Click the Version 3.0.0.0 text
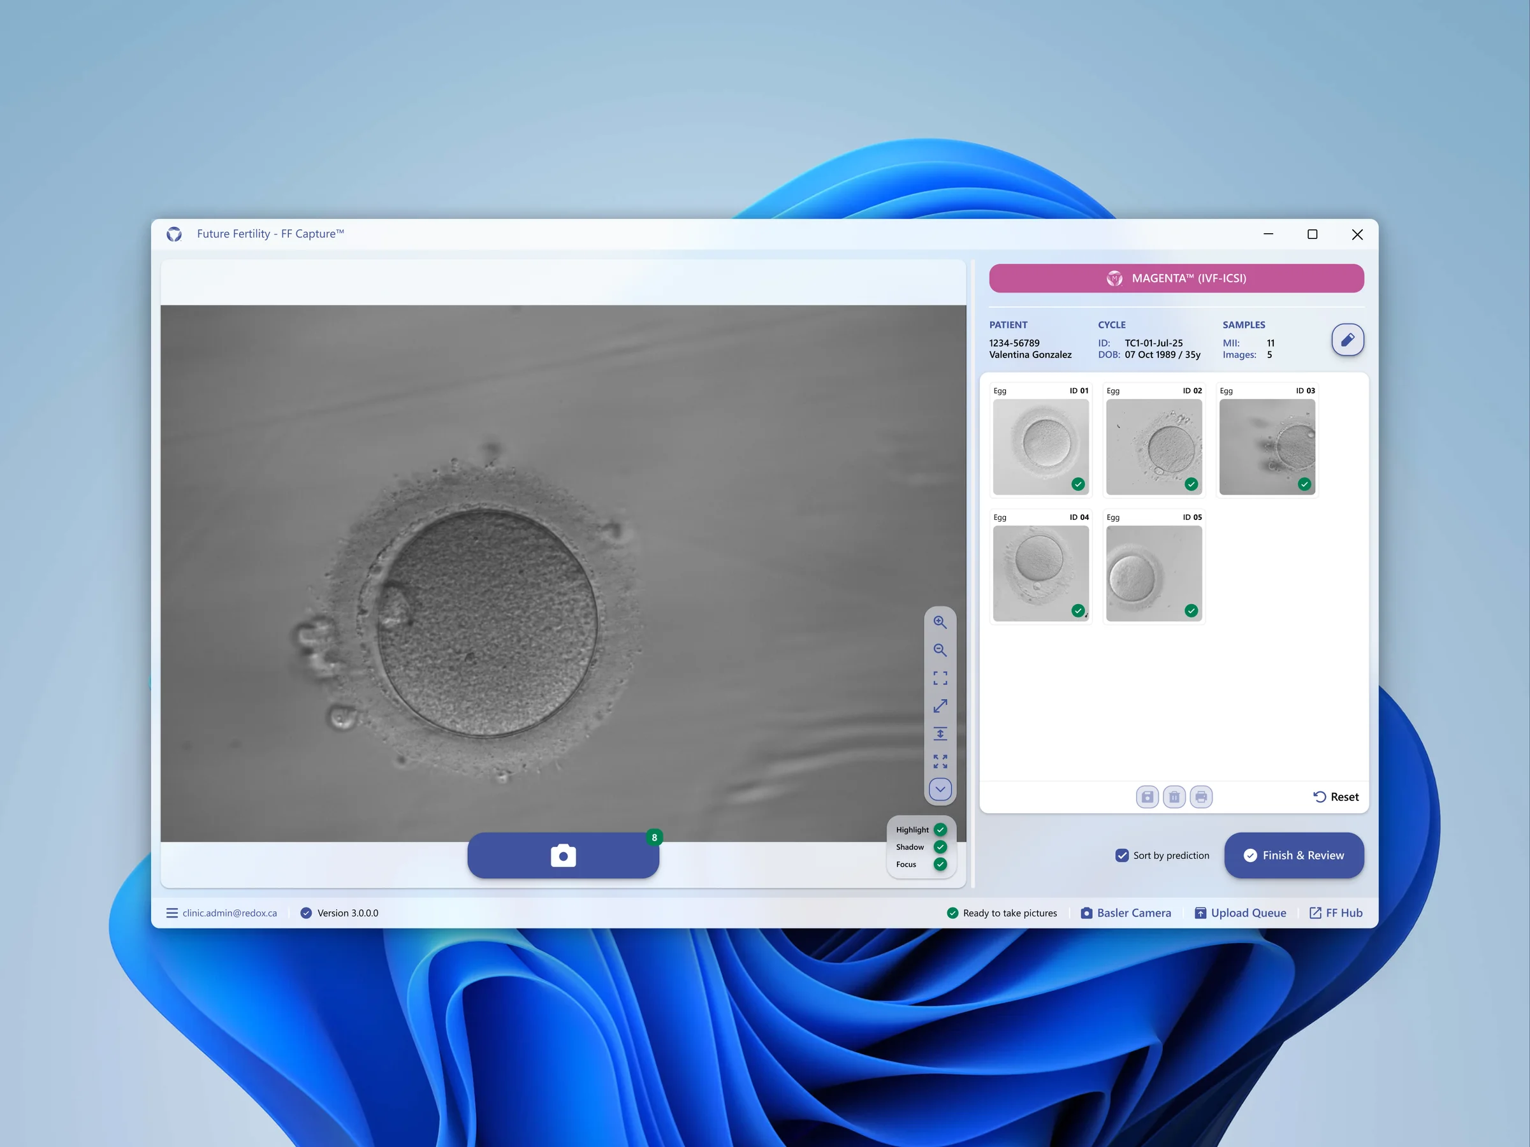The width and height of the screenshot is (1530, 1147). click(348, 913)
